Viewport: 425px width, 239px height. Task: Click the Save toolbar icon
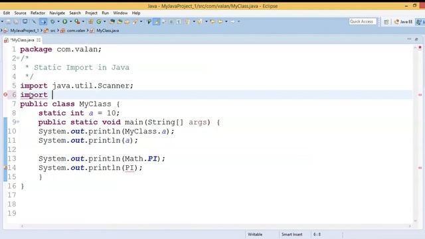[x=9, y=22]
